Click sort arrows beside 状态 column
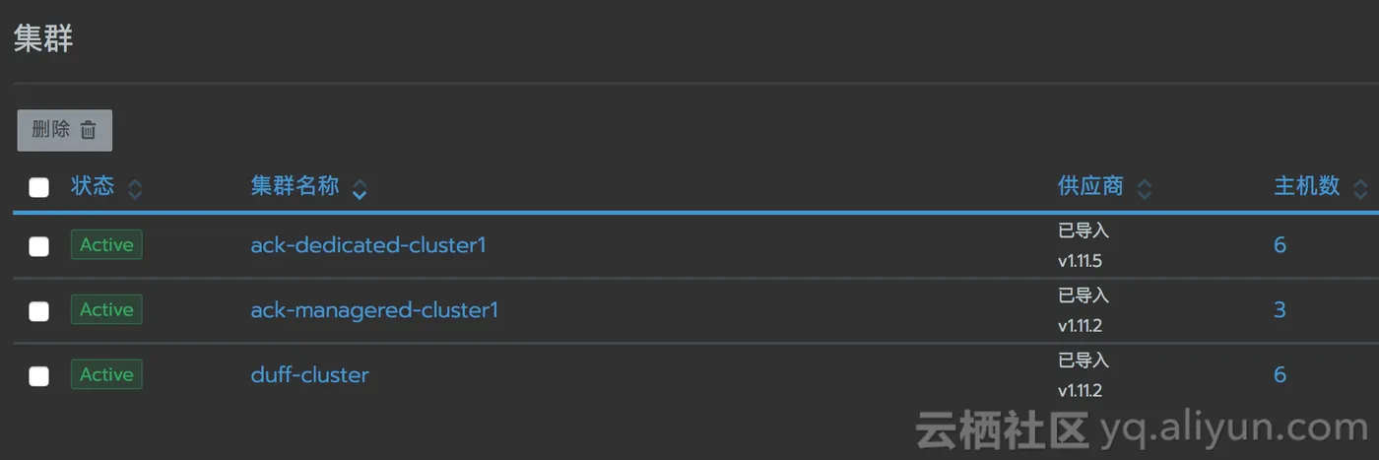The image size is (1379, 460). pos(135,189)
